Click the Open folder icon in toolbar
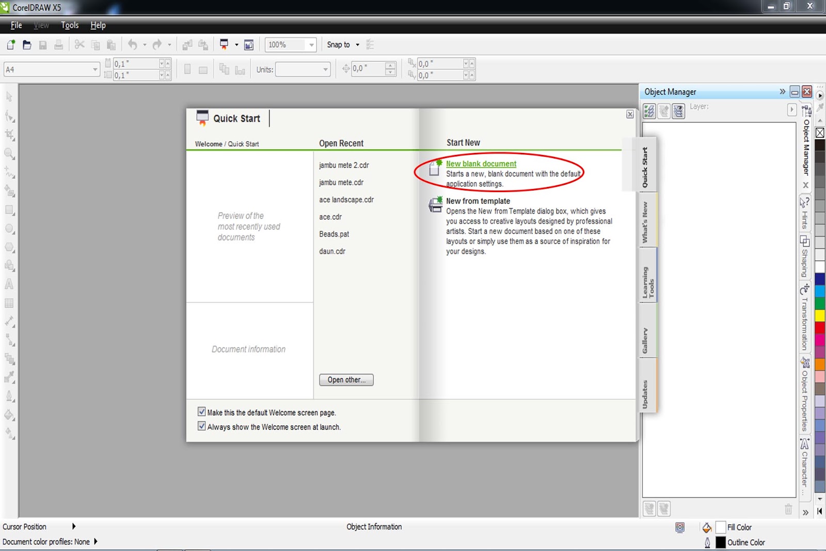The height and width of the screenshot is (551, 826). [x=27, y=45]
